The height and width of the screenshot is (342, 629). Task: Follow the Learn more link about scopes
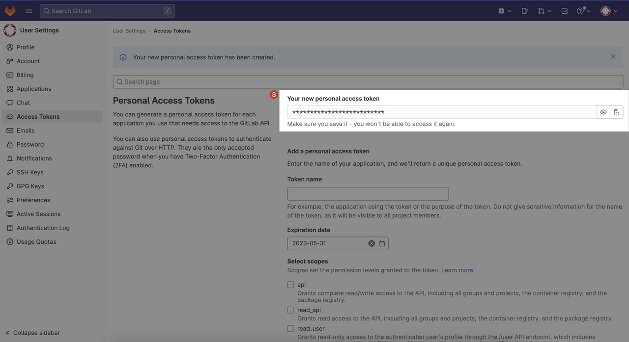pyautogui.click(x=457, y=270)
